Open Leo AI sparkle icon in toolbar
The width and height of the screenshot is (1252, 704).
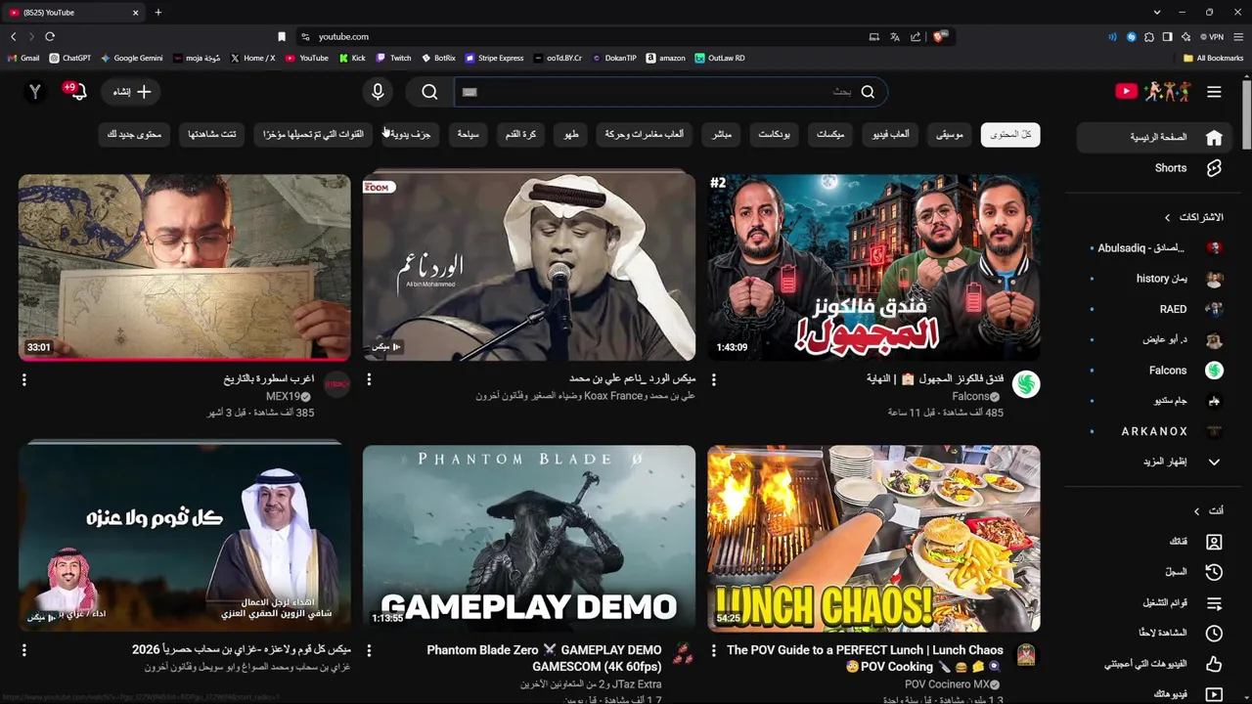point(1185,37)
